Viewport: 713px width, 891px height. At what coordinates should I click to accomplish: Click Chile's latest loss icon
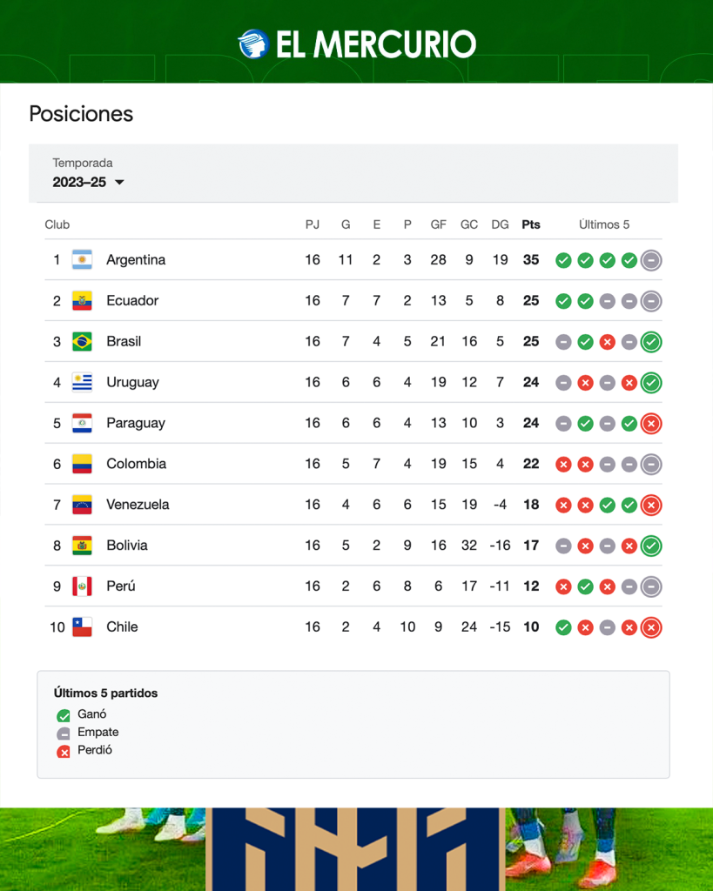click(x=651, y=627)
